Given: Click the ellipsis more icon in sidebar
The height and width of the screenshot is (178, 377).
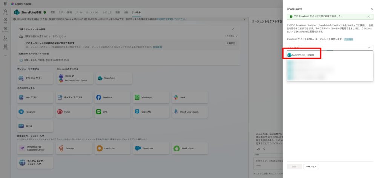Looking at the screenshot, I should (x=5, y=56).
